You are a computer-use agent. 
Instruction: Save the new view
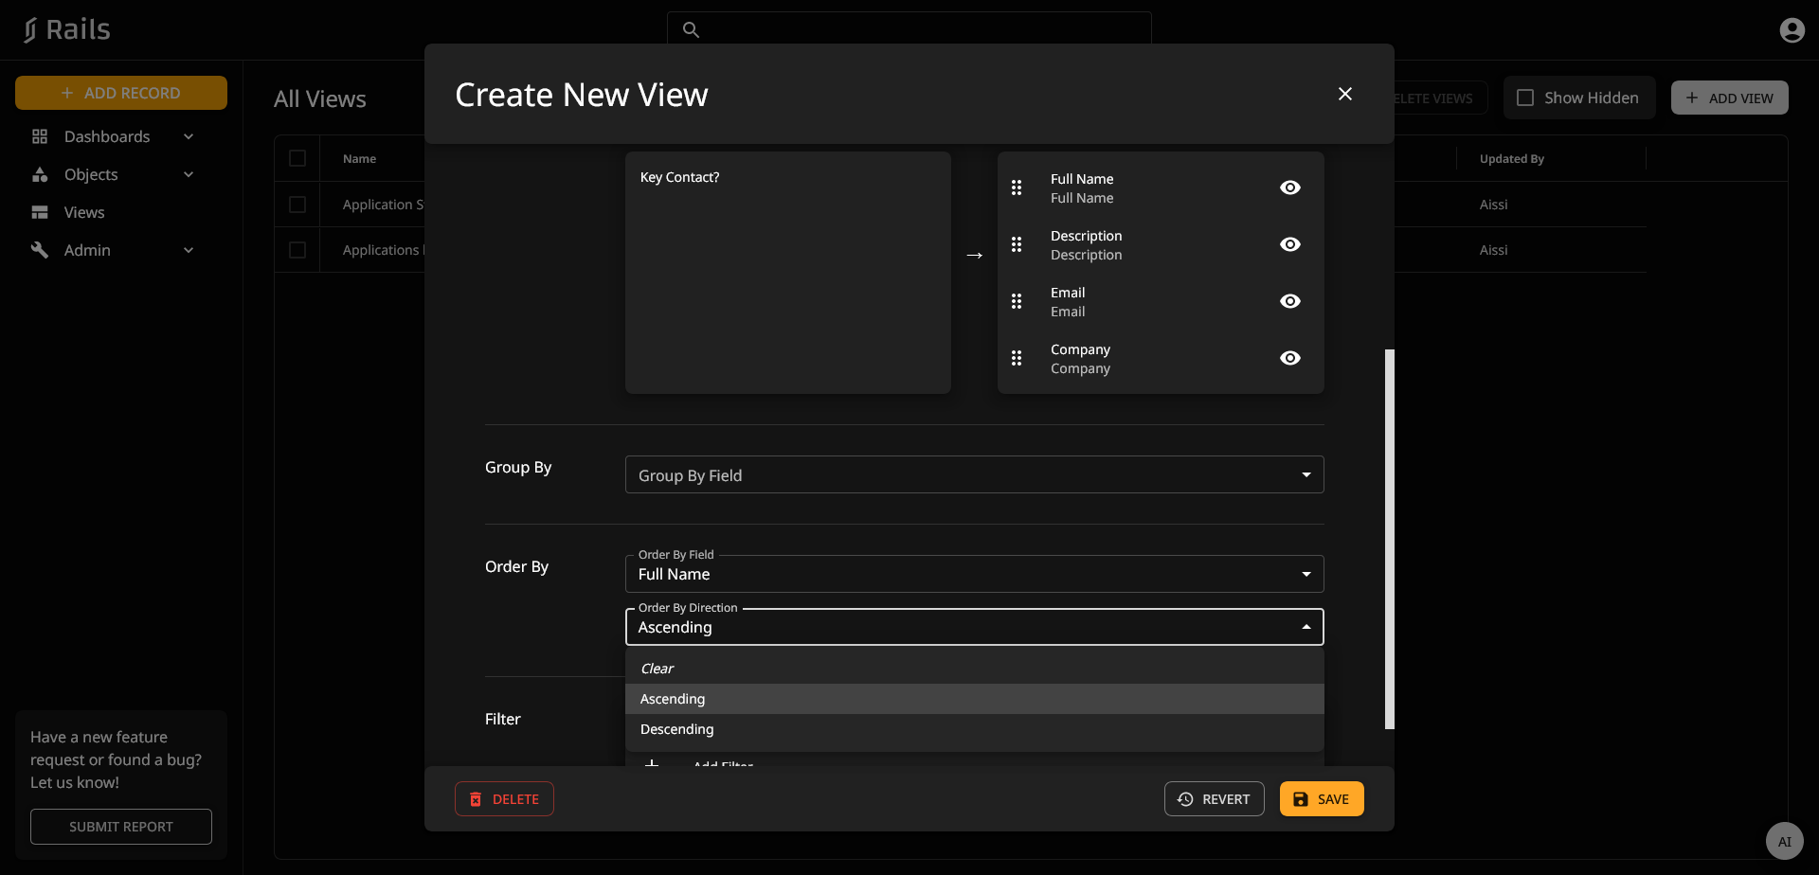tap(1321, 799)
